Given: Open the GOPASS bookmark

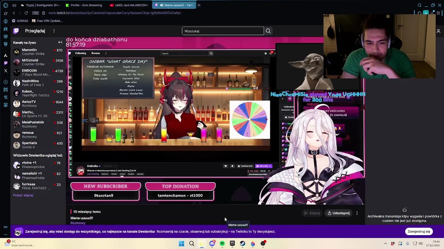Looking at the screenshot, I should tap(20, 21).
